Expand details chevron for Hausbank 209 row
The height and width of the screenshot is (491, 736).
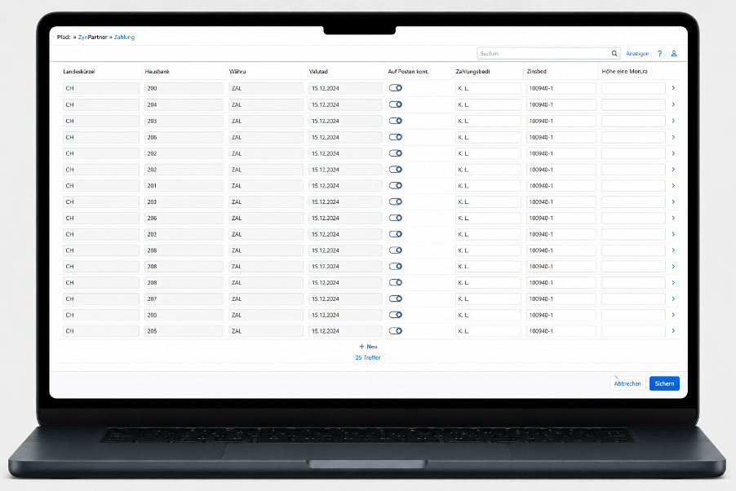click(673, 315)
